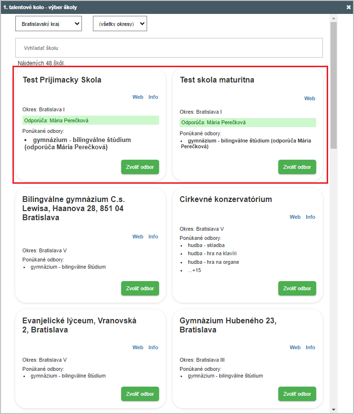Open Web link for Test Prijimacky Skola
This screenshot has height=414, width=354.
pyautogui.click(x=138, y=97)
